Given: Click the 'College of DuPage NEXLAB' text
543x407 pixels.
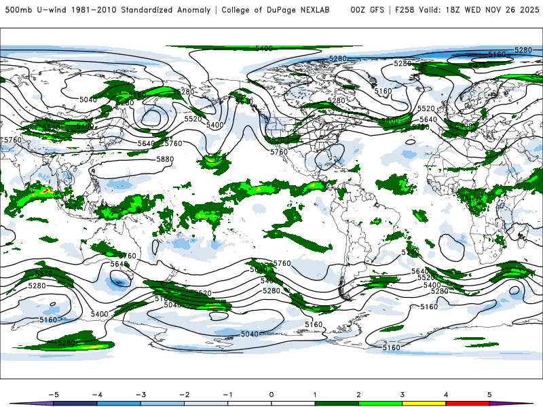Looking at the screenshot, I should pyautogui.click(x=276, y=9).
